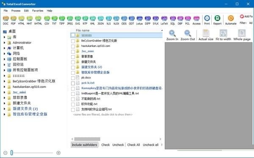254x158 pixels.
Task: Click the MHT format icon
Action: tap(29, 20)
